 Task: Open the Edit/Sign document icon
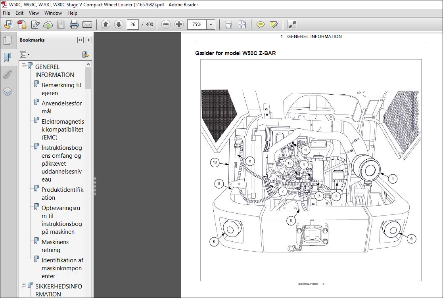pyautogui.click(x=35, y=25)
